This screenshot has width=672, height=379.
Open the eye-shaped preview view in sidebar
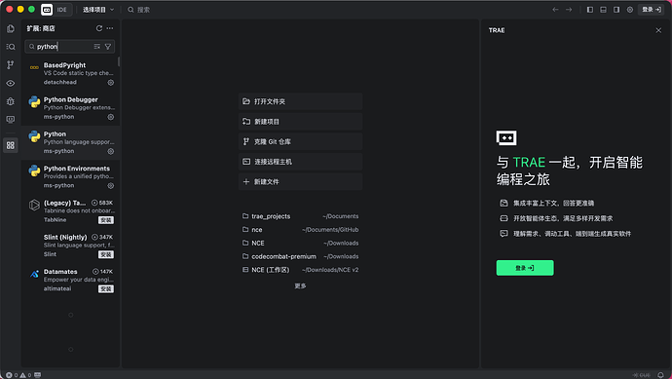pos(11,83)
